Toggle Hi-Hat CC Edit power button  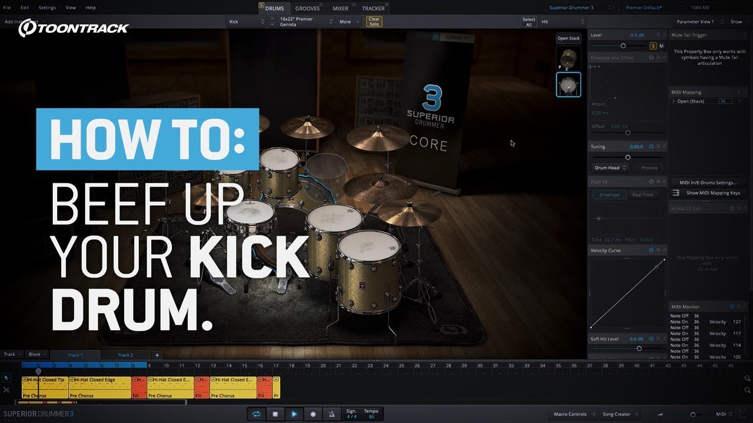[732, 209]
